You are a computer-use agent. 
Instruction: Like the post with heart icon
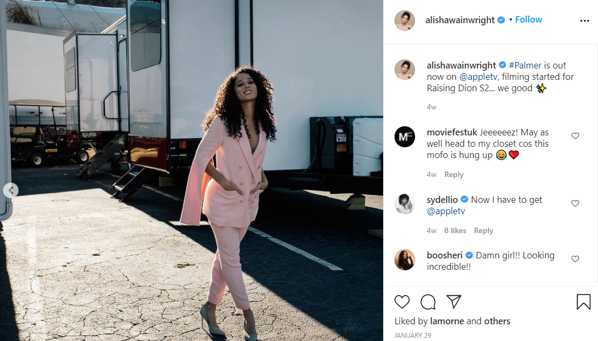click(x=402, y=302)
